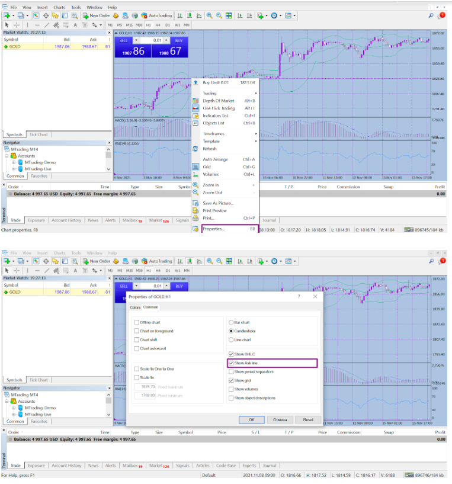Screen dimensions: 452x484
Task: Collapse Accounts tree node in lower Navigator
Action: 7,401
